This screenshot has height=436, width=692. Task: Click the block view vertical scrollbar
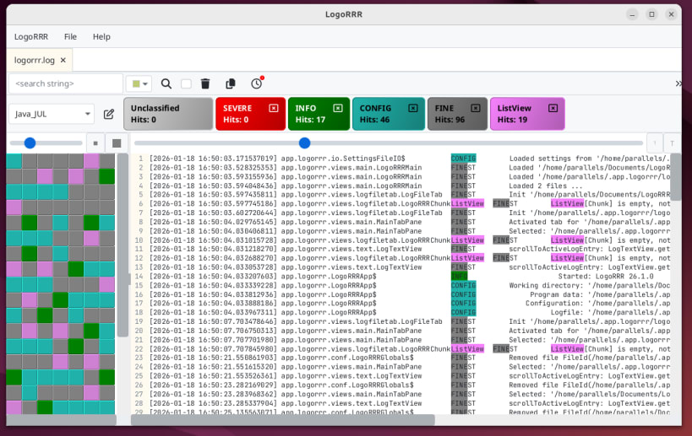point(123,245)
